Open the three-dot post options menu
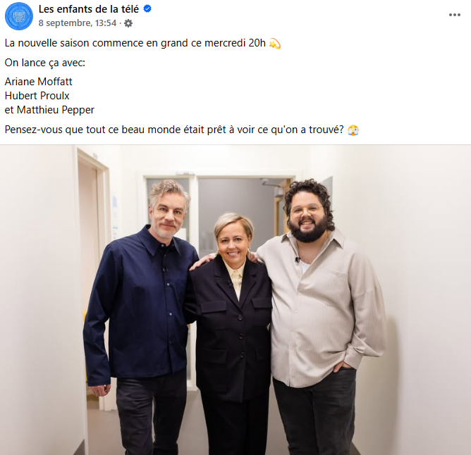The width and height of the screenshot is (471, 455). coord(455,15)
